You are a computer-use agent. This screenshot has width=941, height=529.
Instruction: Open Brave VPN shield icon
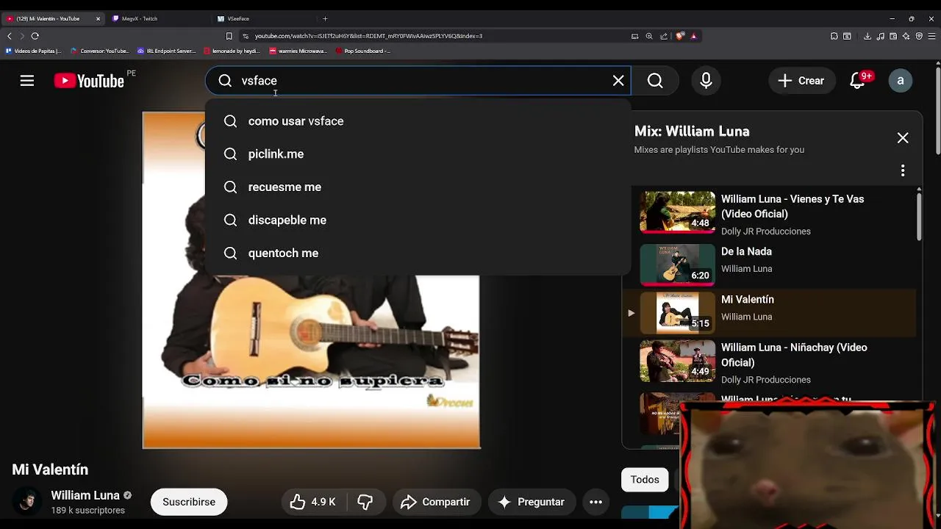pos(919,36)
